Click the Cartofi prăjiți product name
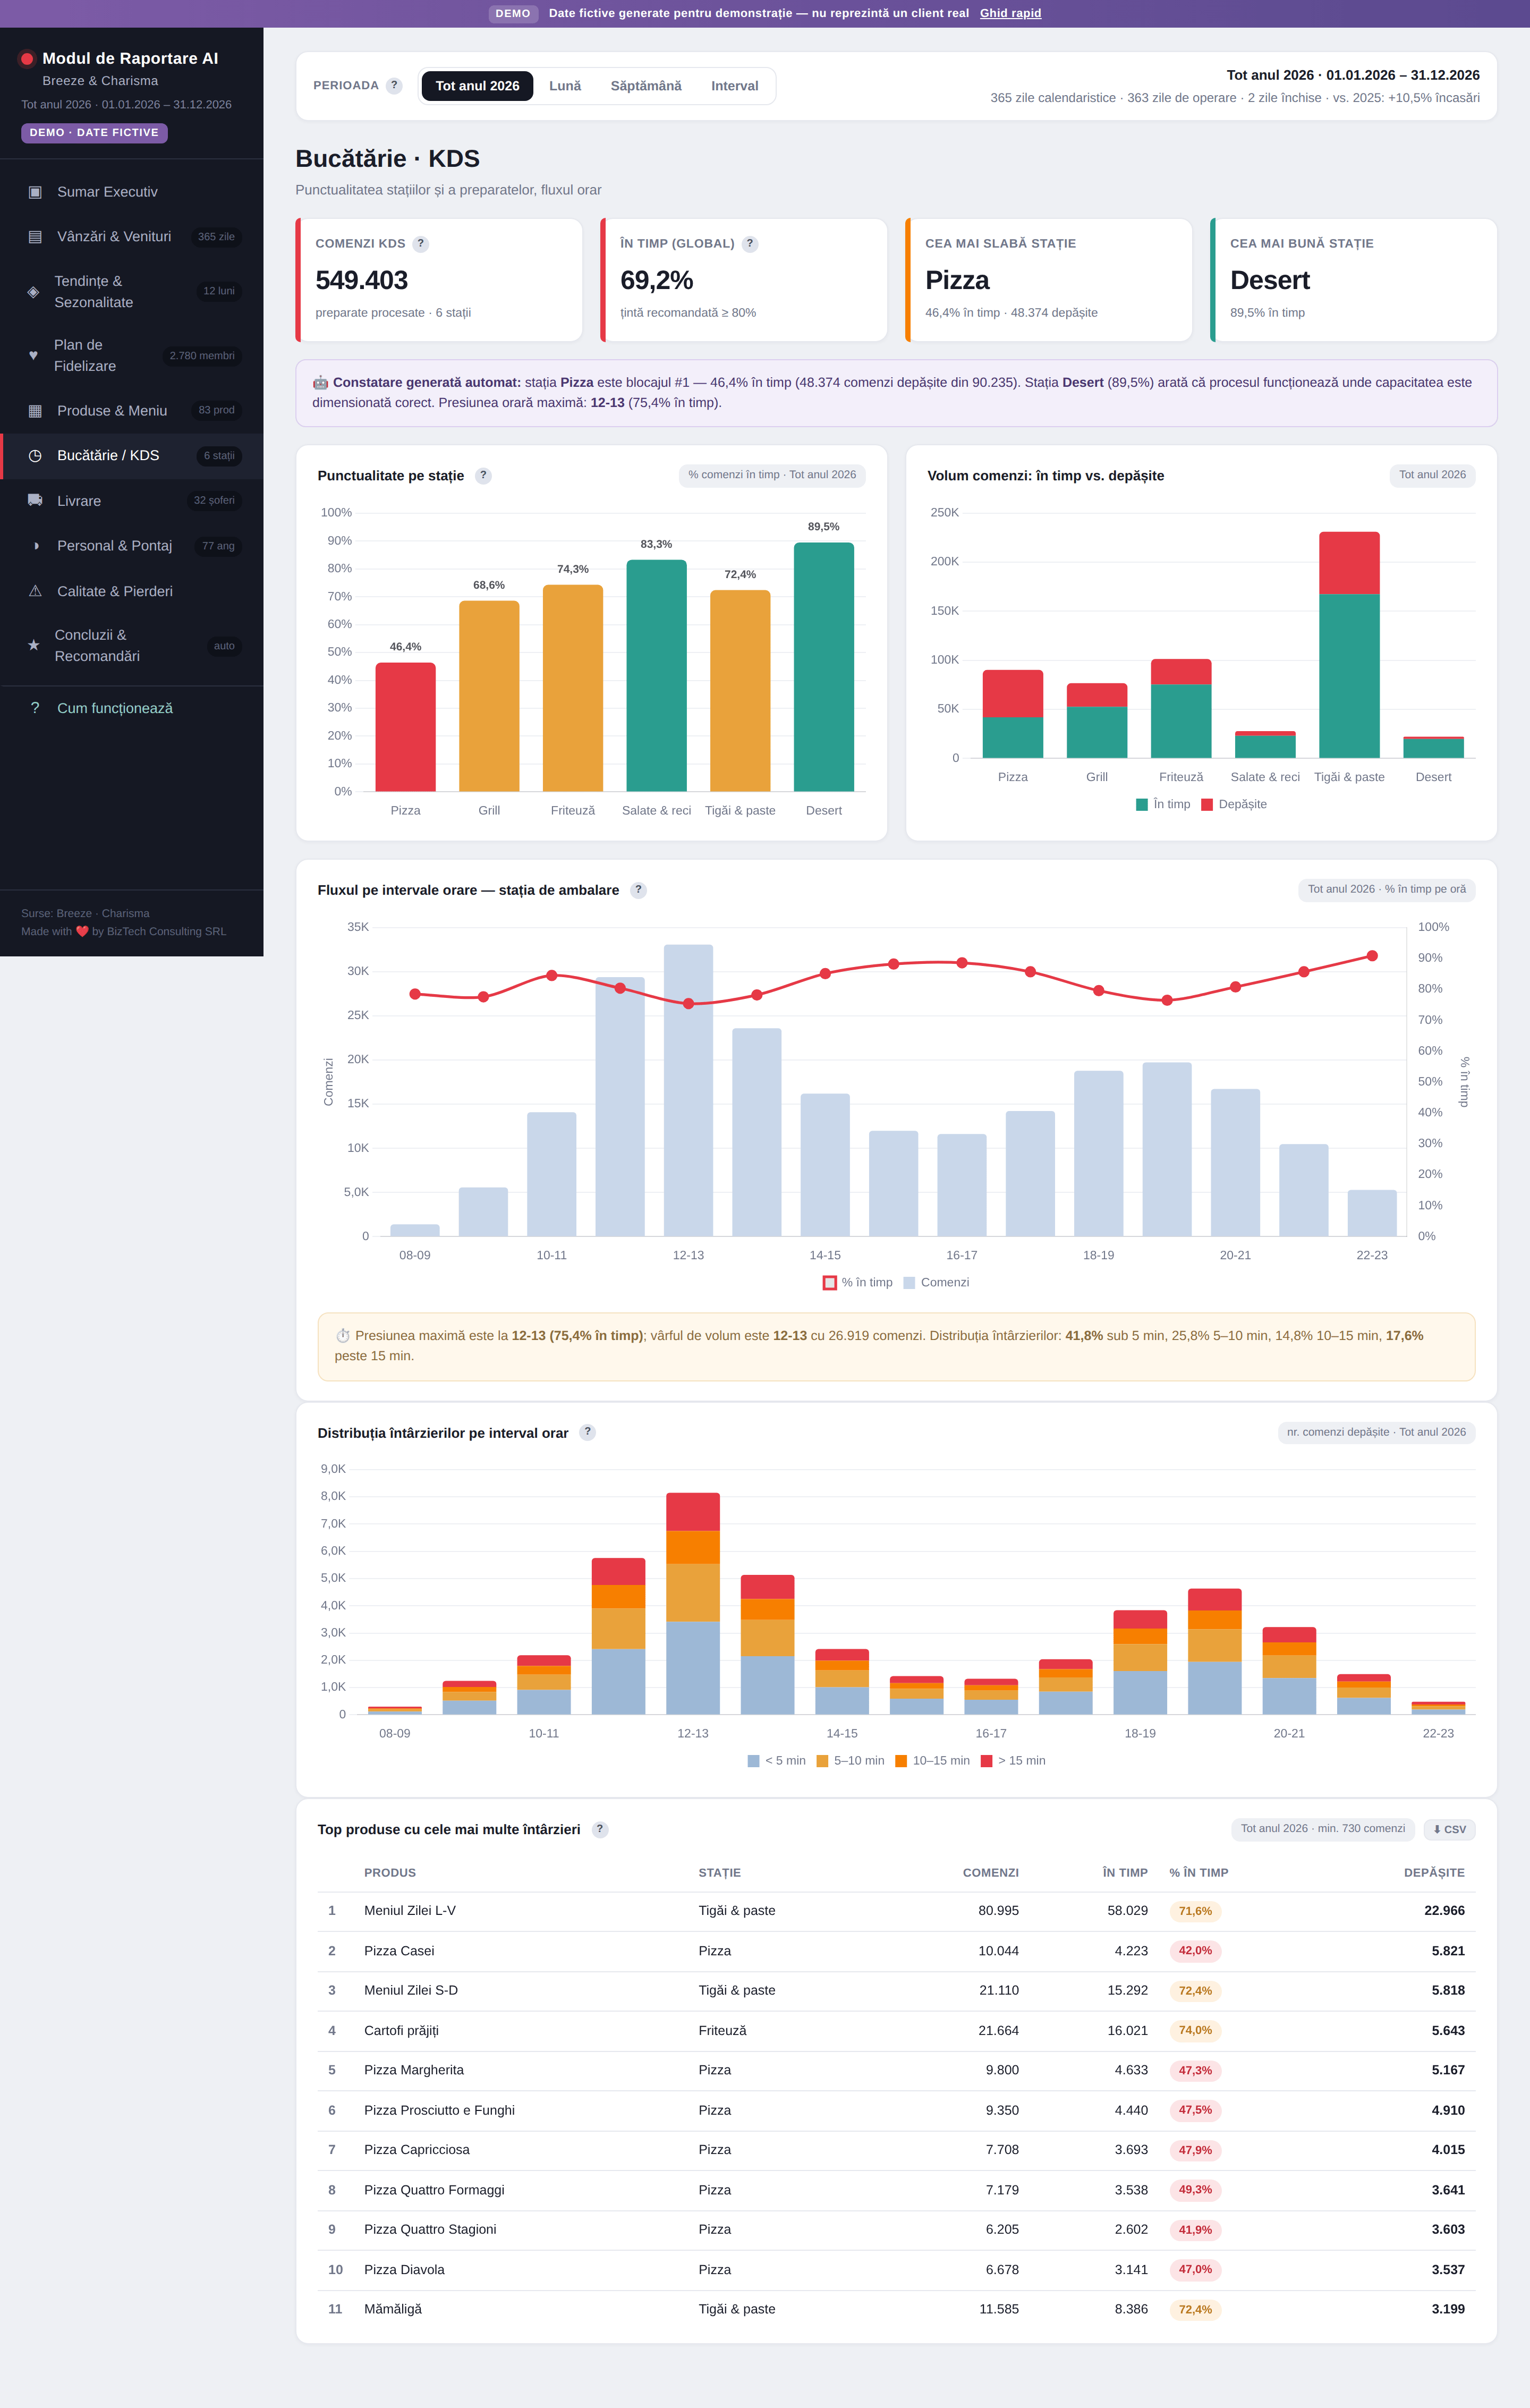 click(x=401, y=2030)
